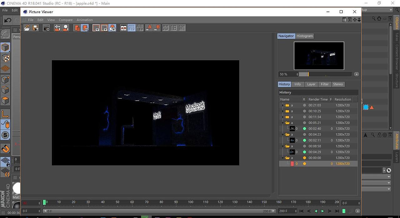Click the Open file icon in Picture Viewer

27,28
